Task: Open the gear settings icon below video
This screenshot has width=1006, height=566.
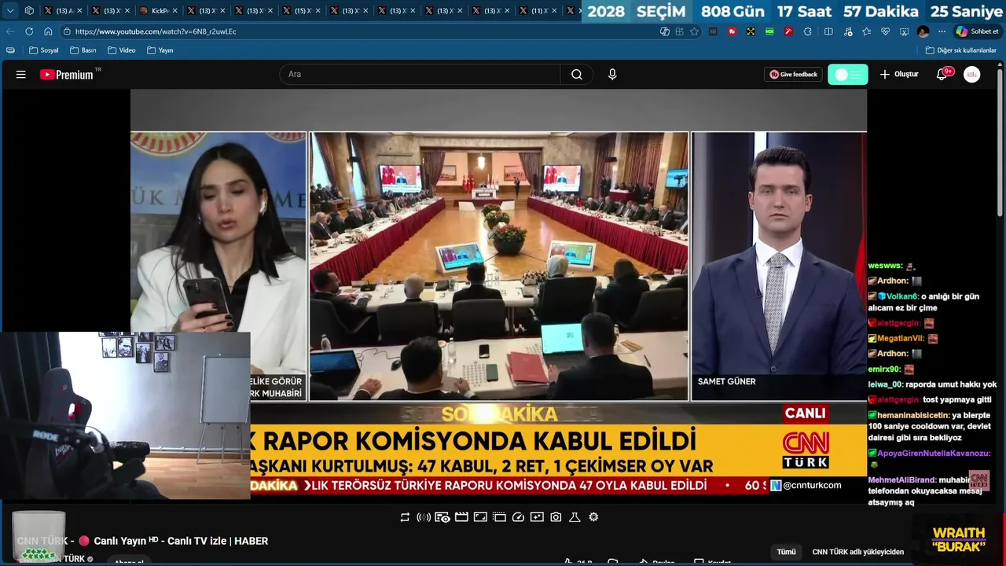Action: [593, 517]
